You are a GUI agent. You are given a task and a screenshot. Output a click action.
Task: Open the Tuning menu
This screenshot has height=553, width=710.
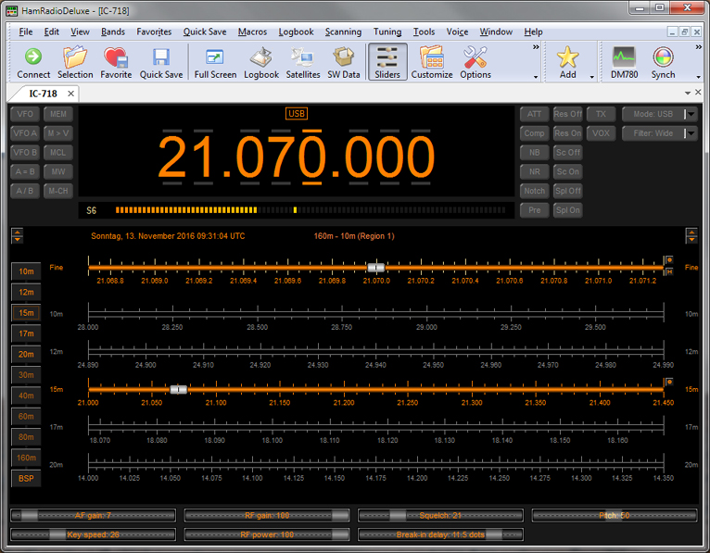click(387, 31)
